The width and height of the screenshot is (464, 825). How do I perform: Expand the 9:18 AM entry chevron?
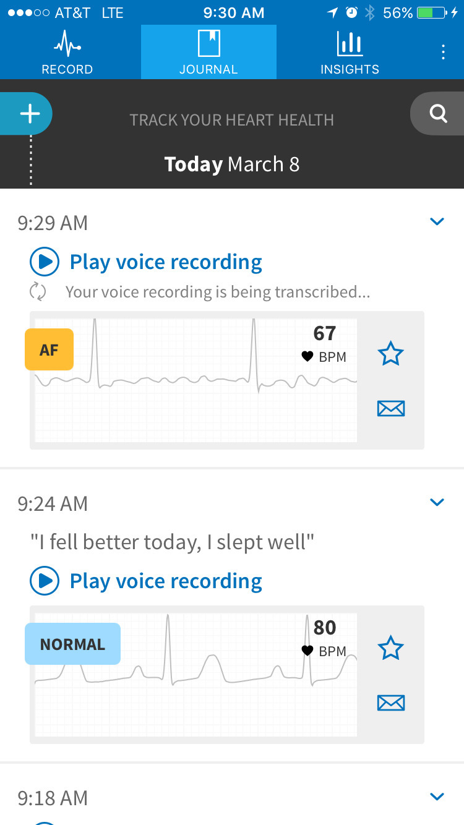[437, 797]
